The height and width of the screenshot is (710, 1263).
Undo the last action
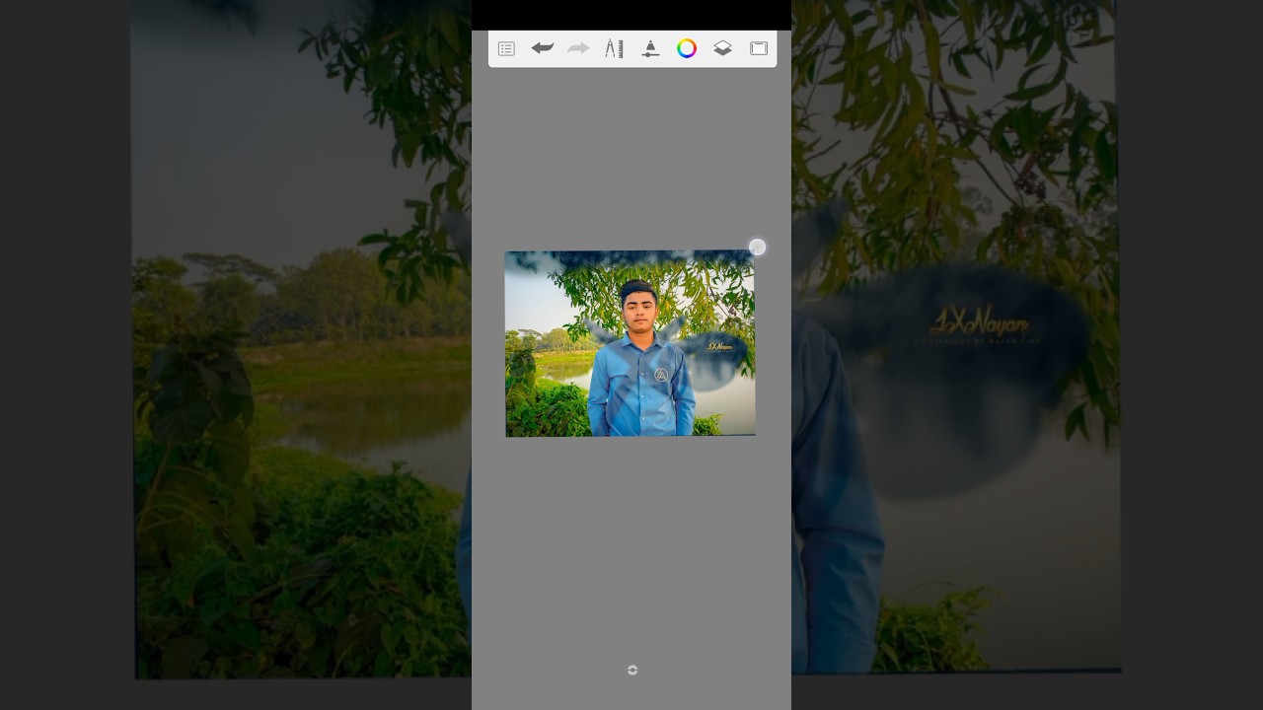542,47
